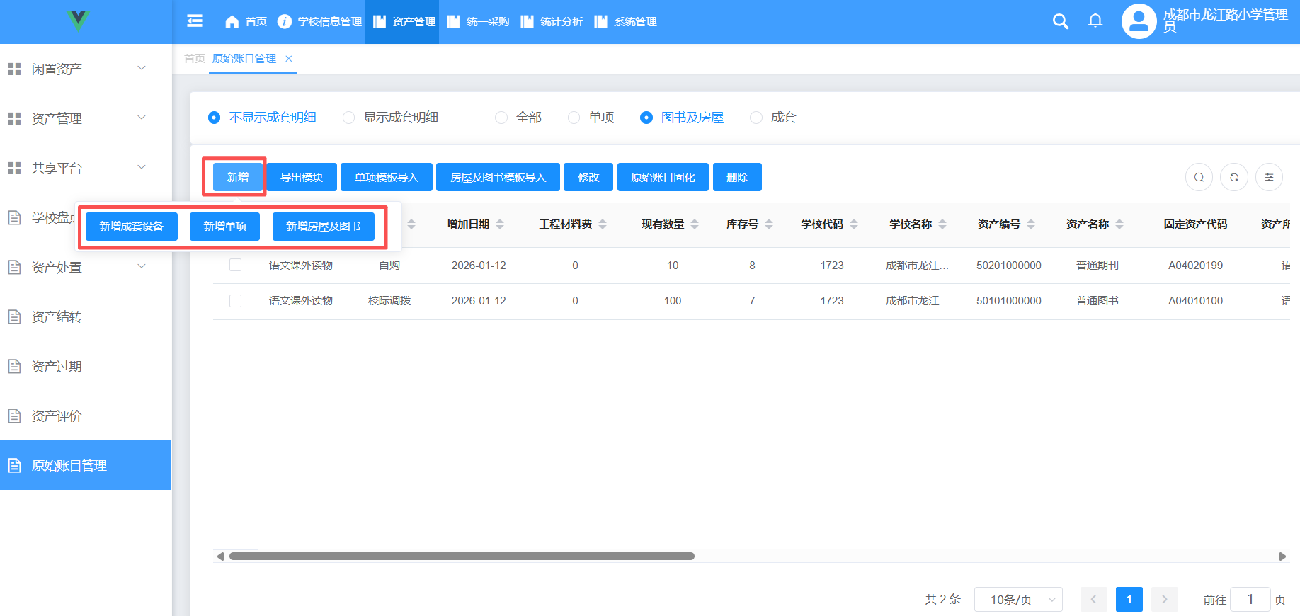Sort by 增加日期 column arrows
The height and width of the screenshot is (616, 1300).
[x=500, y=224]
